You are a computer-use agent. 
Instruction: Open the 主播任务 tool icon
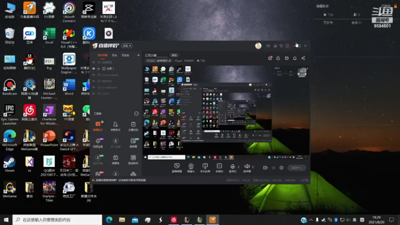133,126
